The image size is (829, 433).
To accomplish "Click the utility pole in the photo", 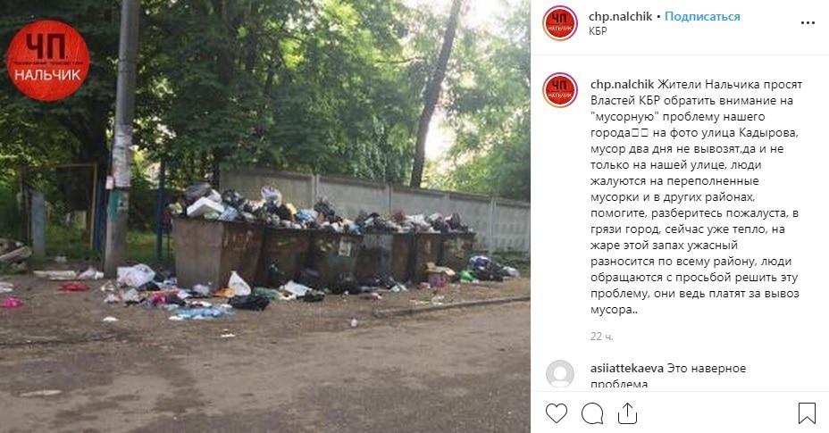I will coord(122,137).
